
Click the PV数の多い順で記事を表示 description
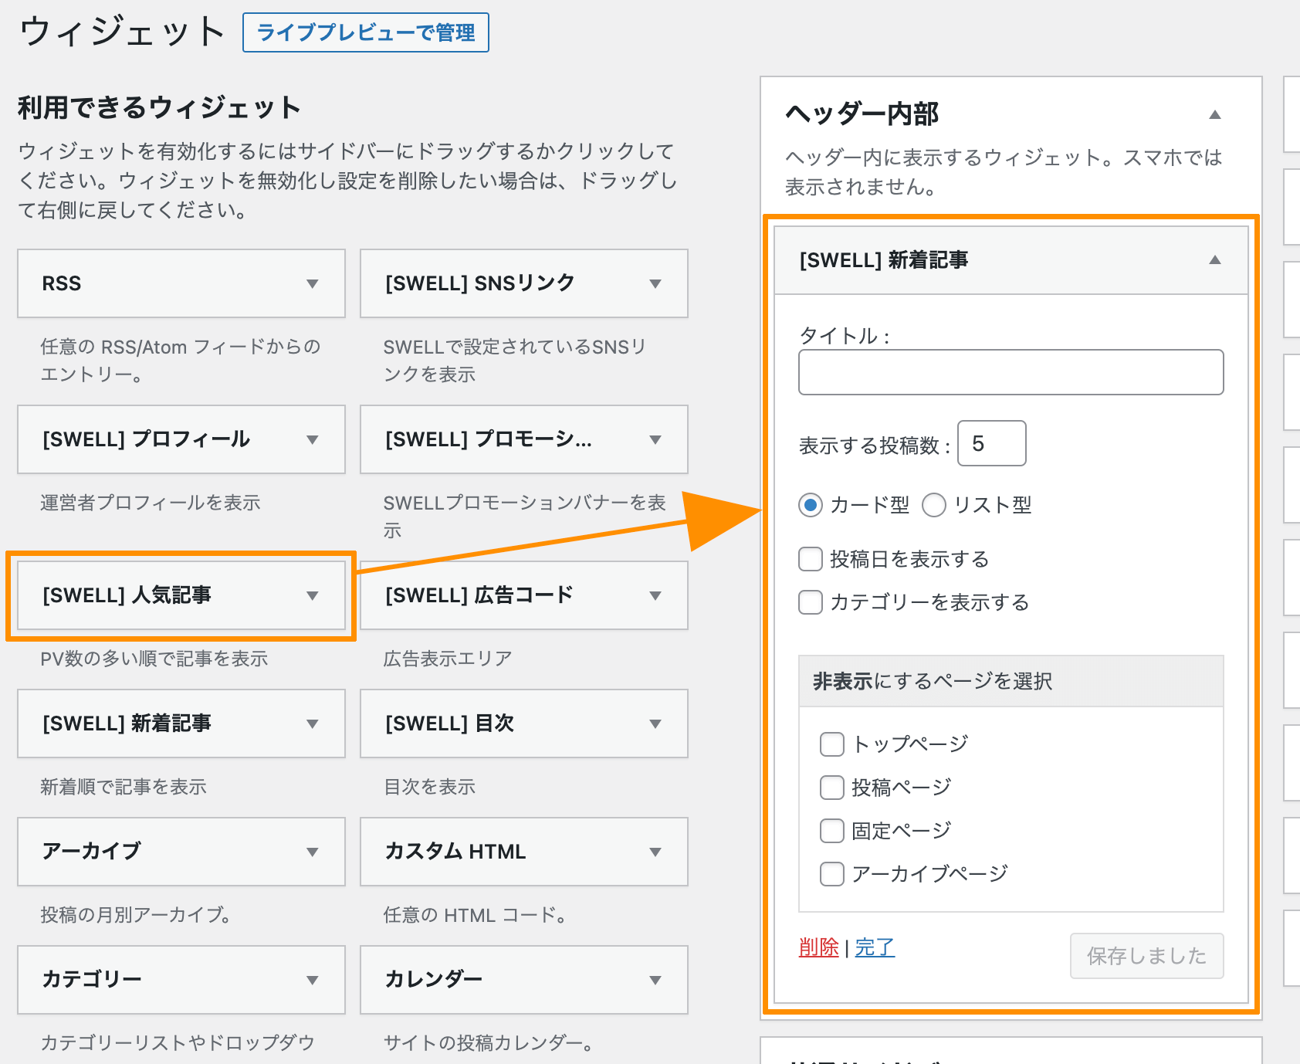[x=154, y=659]
